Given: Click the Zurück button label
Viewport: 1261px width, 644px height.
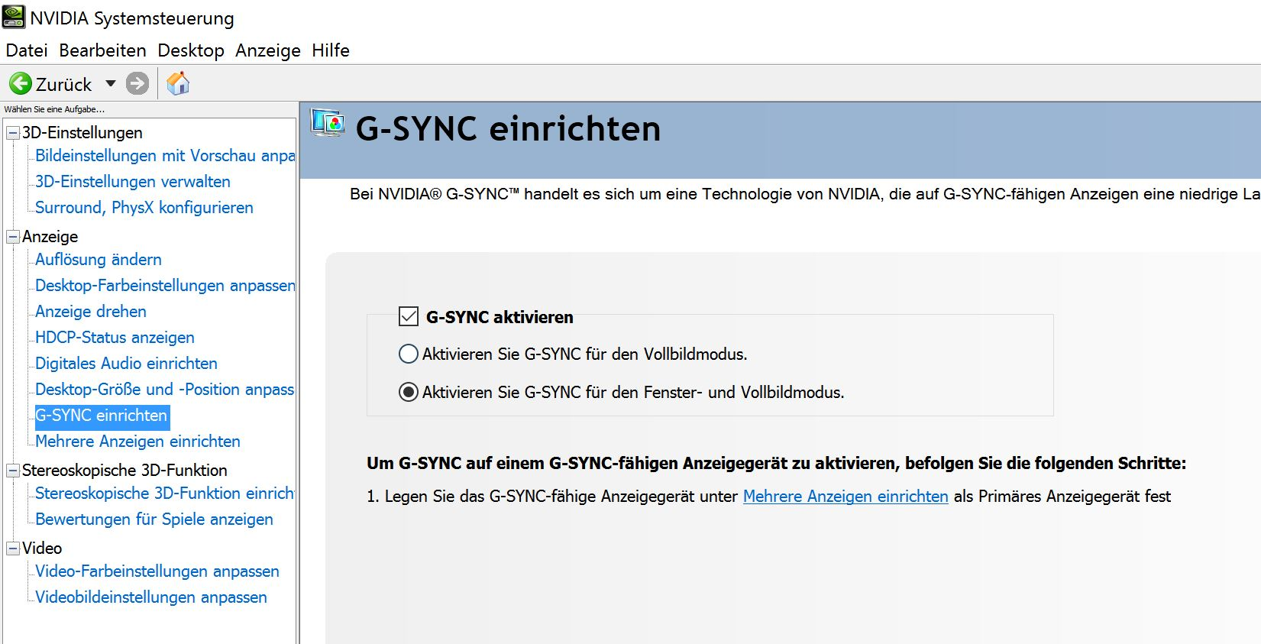Looking at the screenshot, I should click(x=64, y=84).
